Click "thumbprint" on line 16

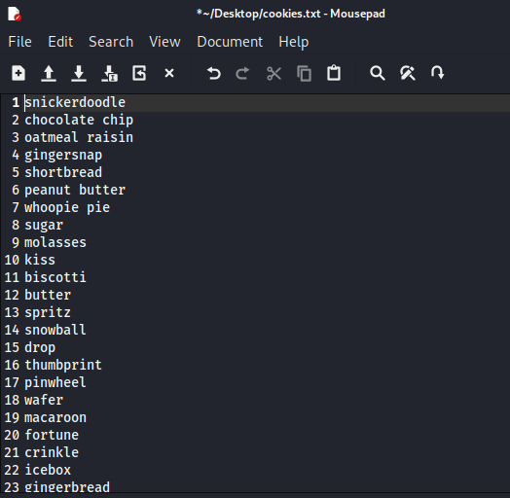[63, 366]
